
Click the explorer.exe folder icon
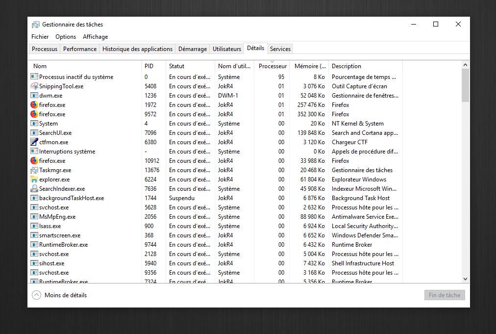pyautogui.click(x=34, y=179)
